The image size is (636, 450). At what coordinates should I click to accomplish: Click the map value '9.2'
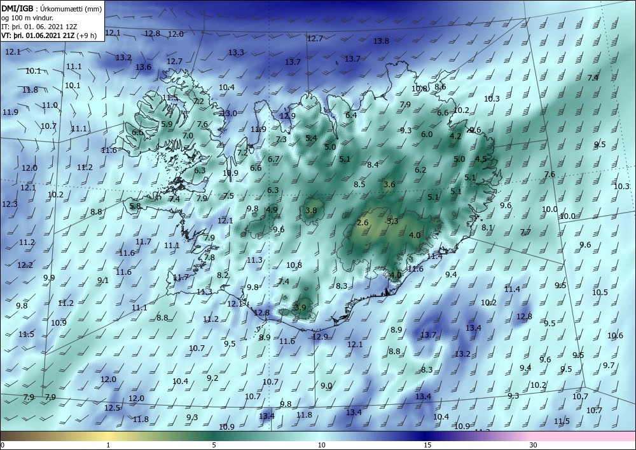[212, 378]
